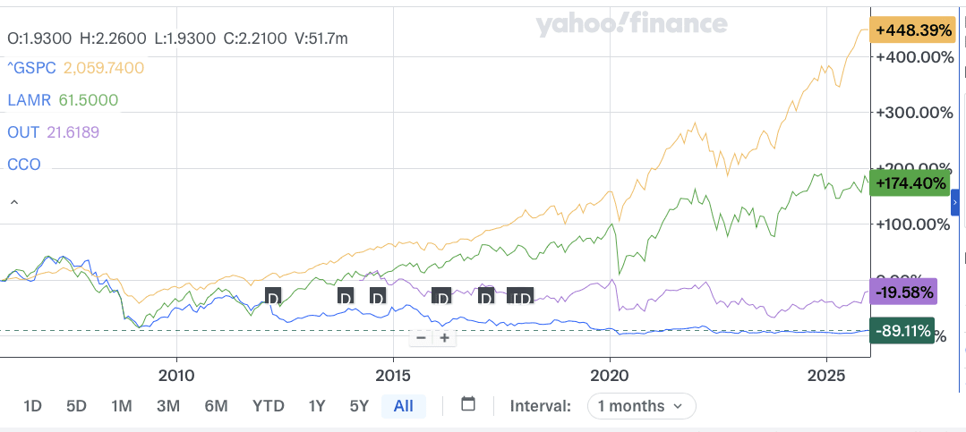Screen dimensions: 966x432
Task: Click the leftmost dividend D marker
Action: tap(274, 296)
